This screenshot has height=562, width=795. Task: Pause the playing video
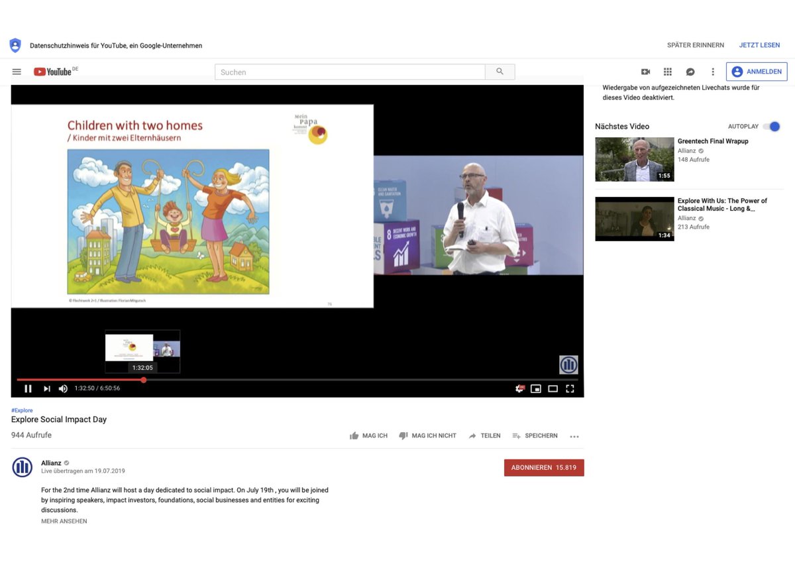tap(28, 388)
